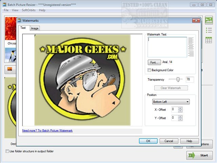Click the Cancel button
Viewport: 217px width, 163px height.
[169, 141]
